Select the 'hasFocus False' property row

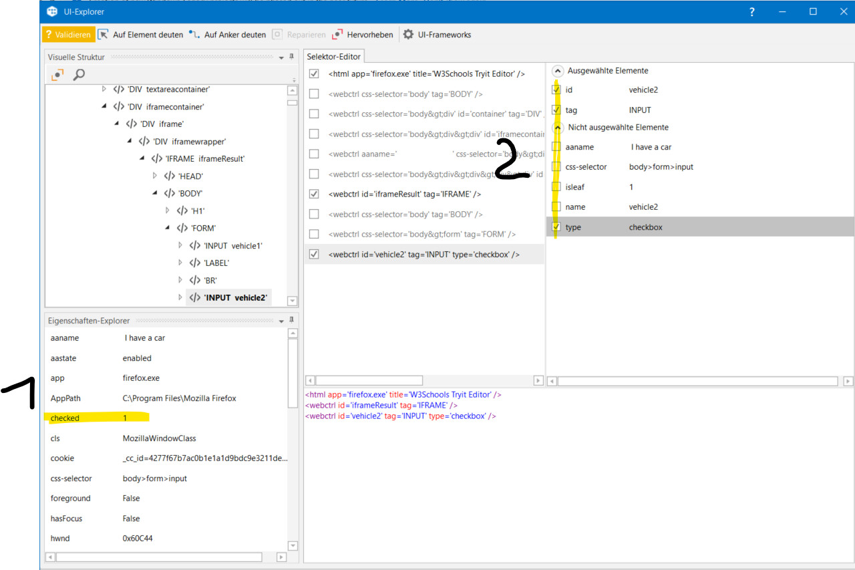[166, 519]
